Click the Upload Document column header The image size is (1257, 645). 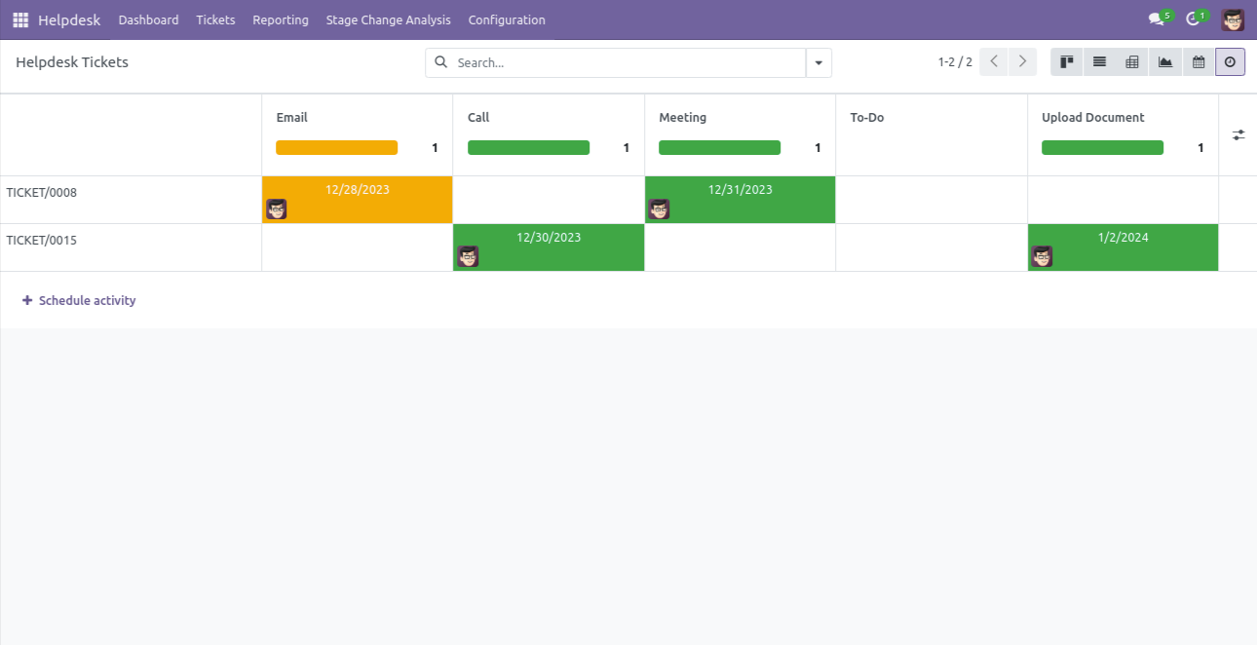click(1093, 117)
